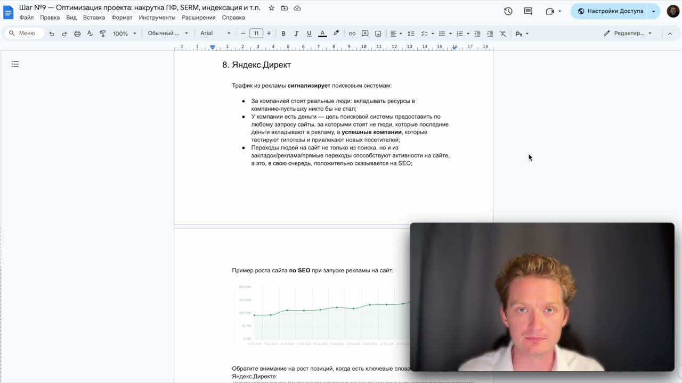Viewport: 682px width, 383px height.
Task: Print the document
Action: [x=77, y=34]
